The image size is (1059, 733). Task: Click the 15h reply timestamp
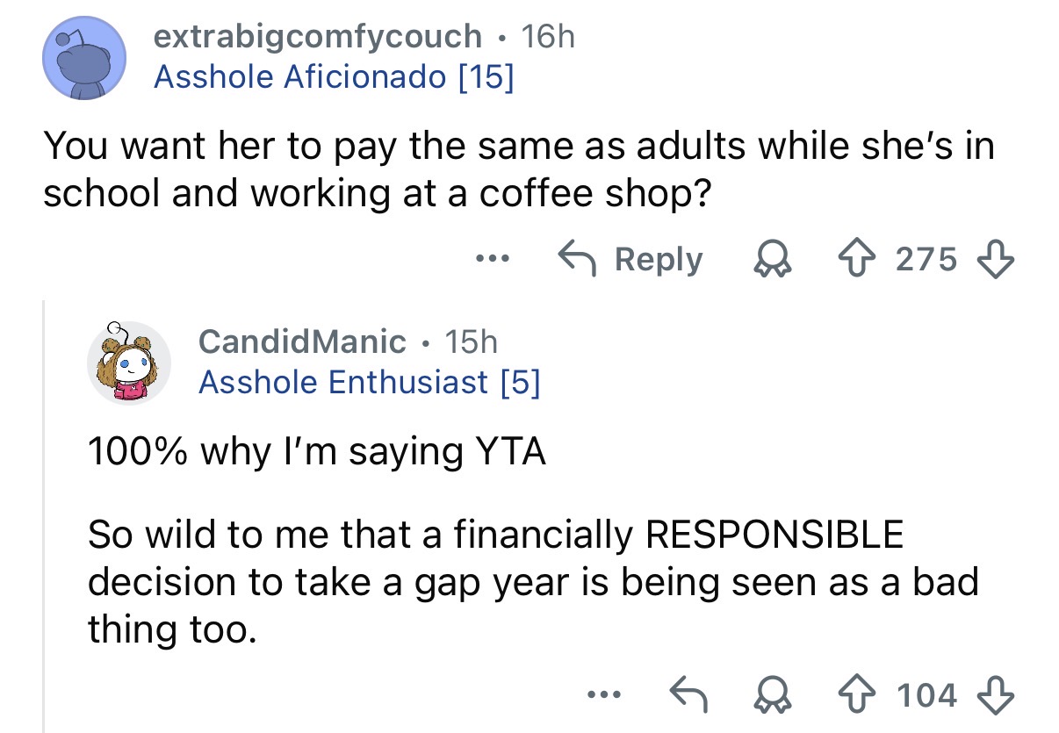(471, 341)
